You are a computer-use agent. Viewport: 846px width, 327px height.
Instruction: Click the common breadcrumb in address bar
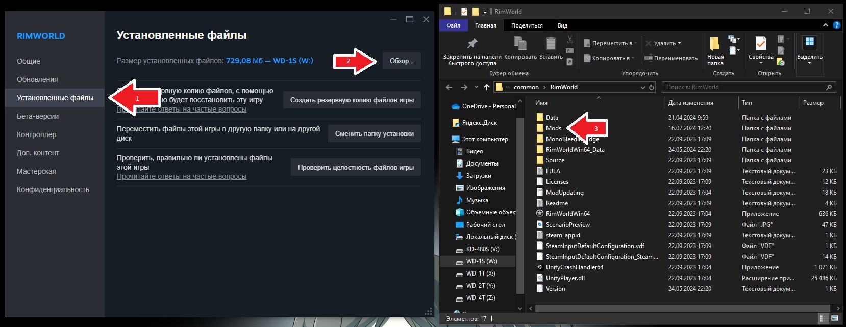point(526,87)
